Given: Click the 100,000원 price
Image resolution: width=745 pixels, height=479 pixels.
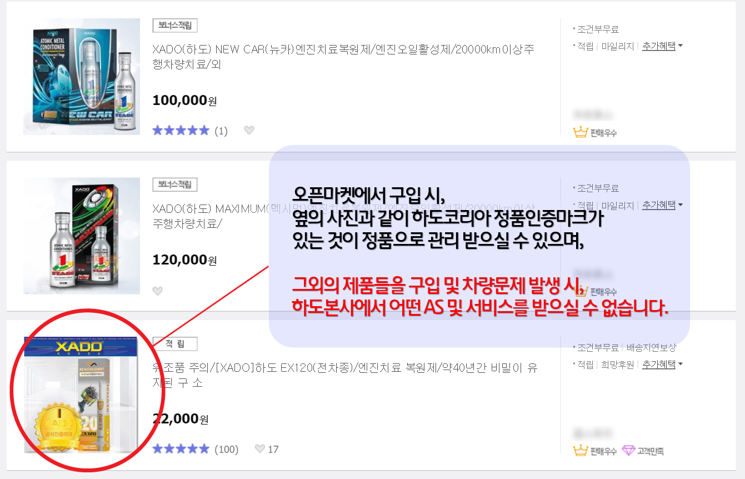Looking at the screenshot, I should pyautogui.click(x=184, y=101).
